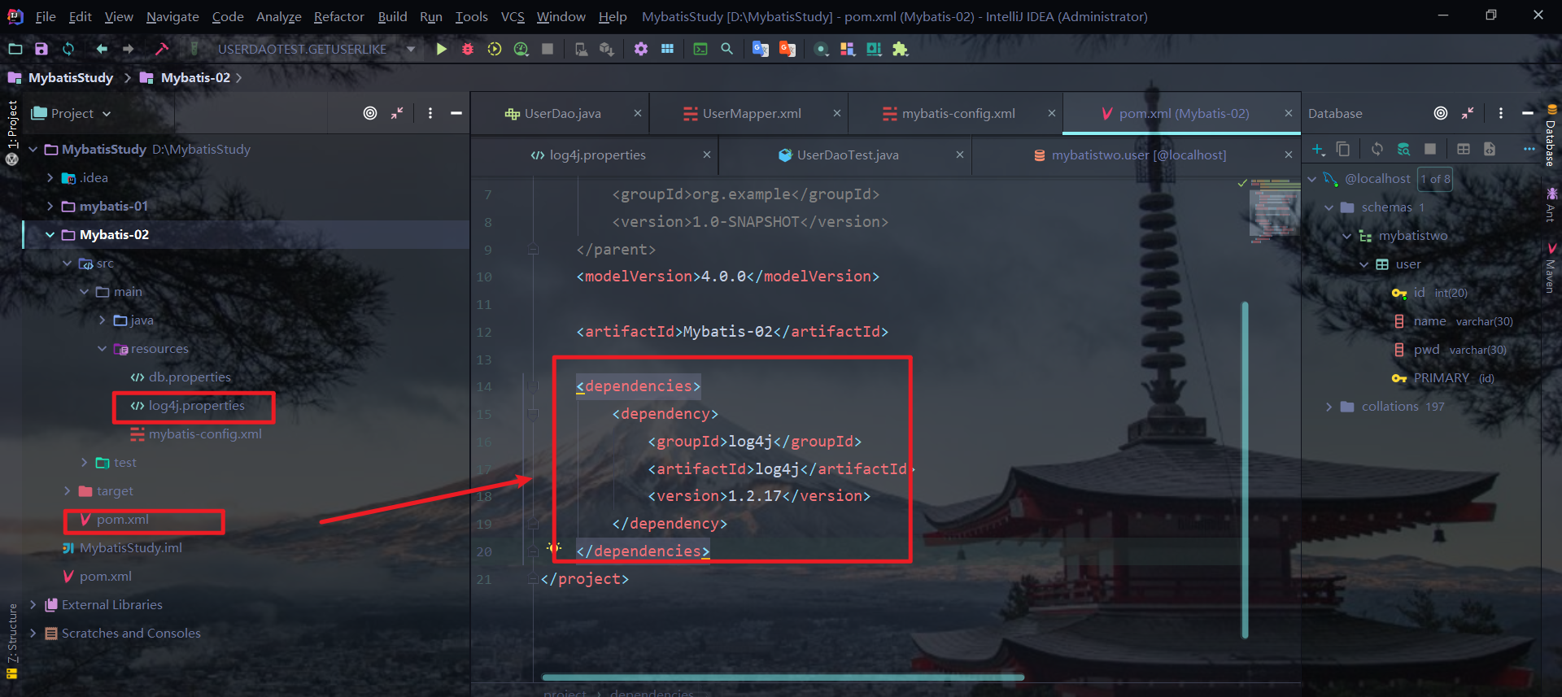Run USERDAOTEST.GETUSERLIKE with green play icon
Screen dimensions: 1562x697
click(x=441, y=49)
